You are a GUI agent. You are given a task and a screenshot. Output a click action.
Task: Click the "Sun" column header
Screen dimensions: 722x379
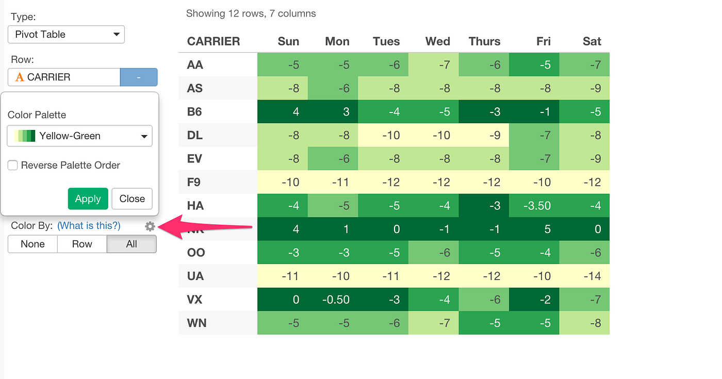coord(288,41)
